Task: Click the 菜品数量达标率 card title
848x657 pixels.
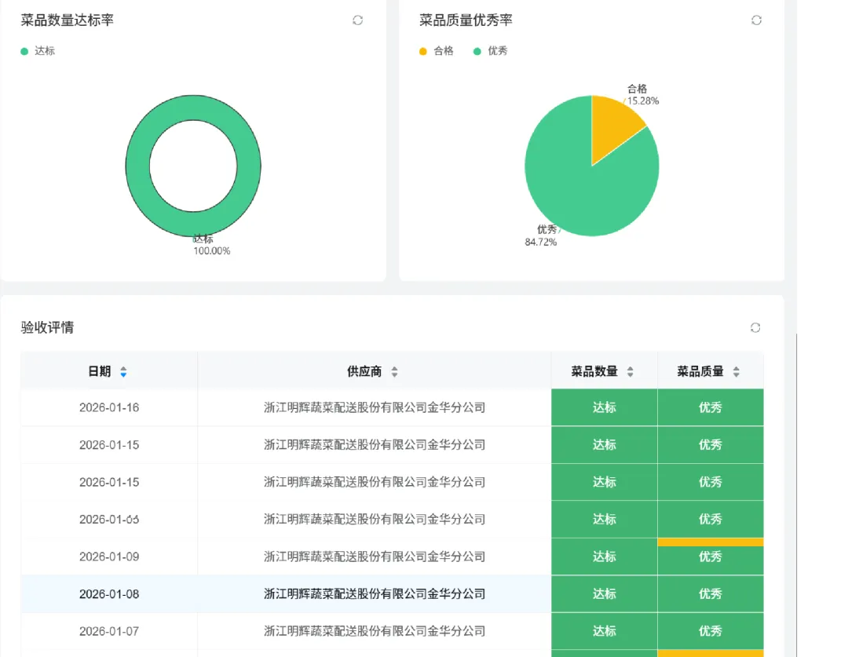Action: coord(67,20)
